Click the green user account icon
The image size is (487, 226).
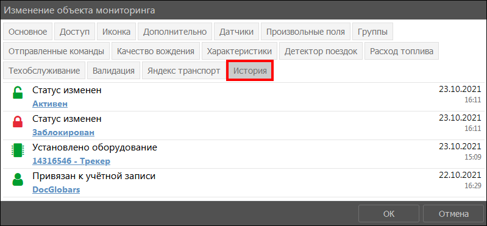point(18,179)
